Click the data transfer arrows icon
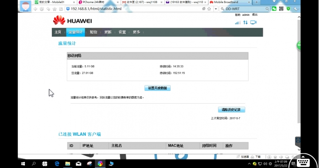The height and width of the screenshot is (168, 319). (245, 22)
